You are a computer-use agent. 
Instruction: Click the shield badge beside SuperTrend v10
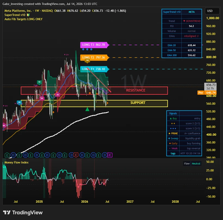tap(28, 15)
